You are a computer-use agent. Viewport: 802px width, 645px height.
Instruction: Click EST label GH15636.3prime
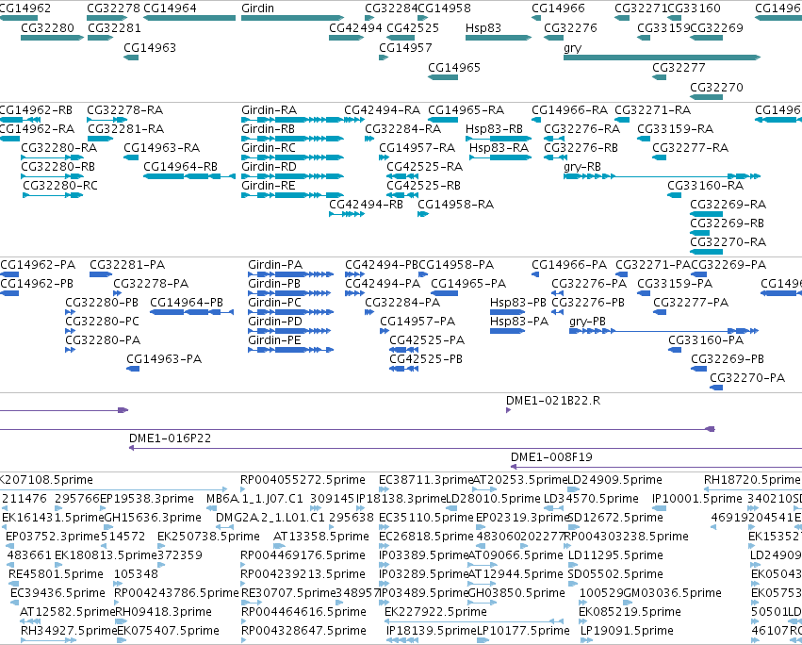coord(153,518)
